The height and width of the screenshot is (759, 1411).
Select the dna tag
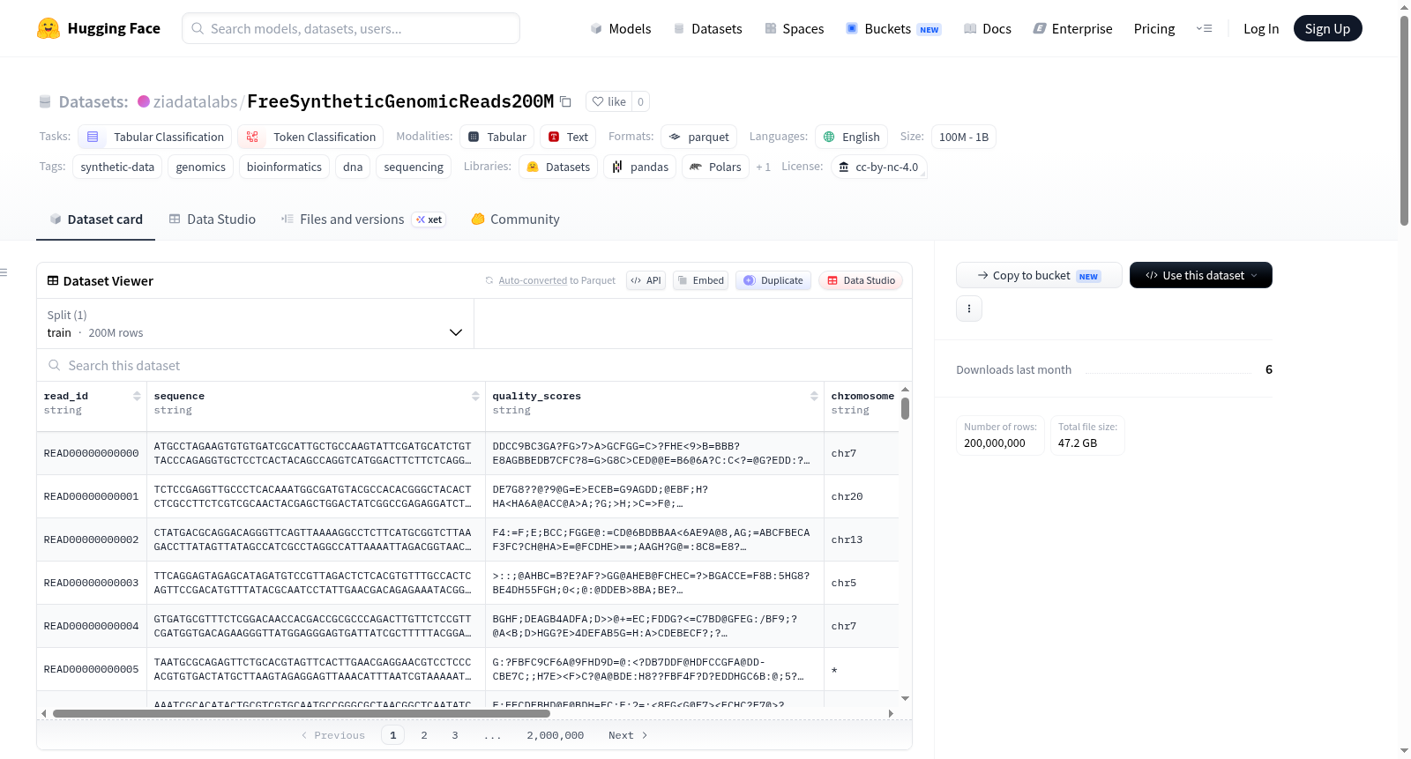[353, 167]
